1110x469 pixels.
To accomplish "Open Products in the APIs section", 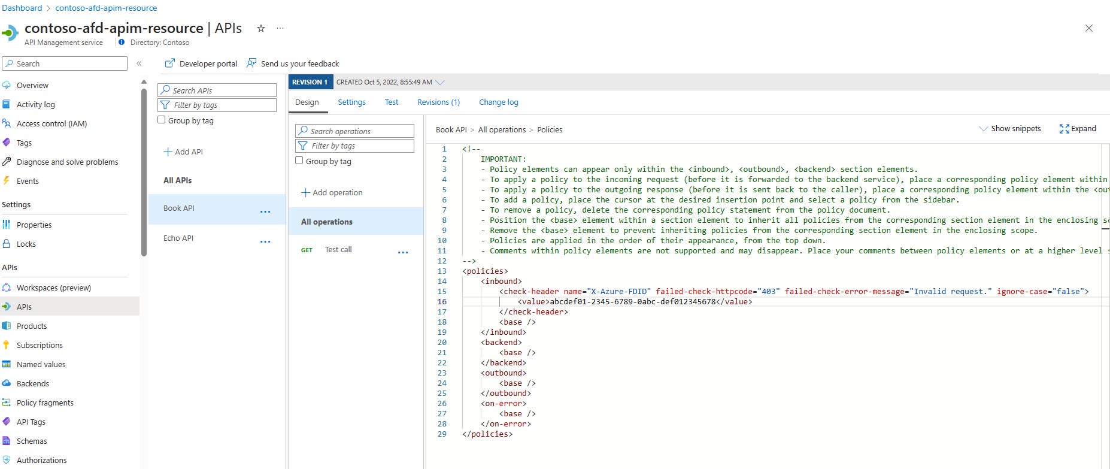I will [32, 326].
